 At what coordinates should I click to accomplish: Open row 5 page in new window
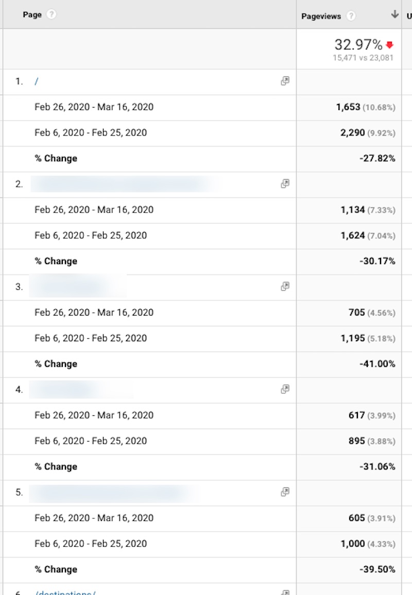(285, 493)
